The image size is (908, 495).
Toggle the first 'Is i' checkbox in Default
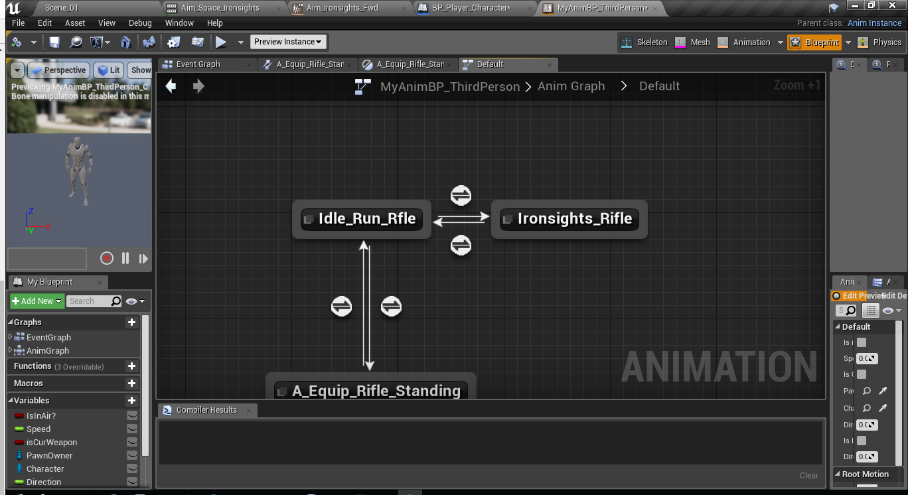pyautogui.click(x=862, y=342)
